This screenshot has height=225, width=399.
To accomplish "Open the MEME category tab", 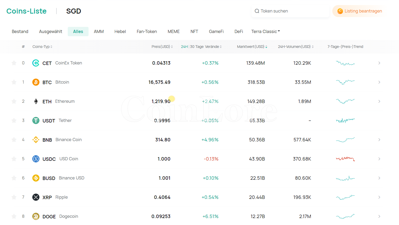I will click(174, 31).
